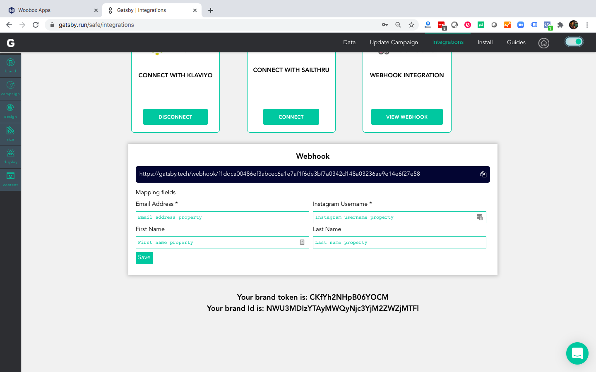This screenshot has width=596, height=372.
Task: Click the Webhook panel heading
Action: tap(313, 156)
